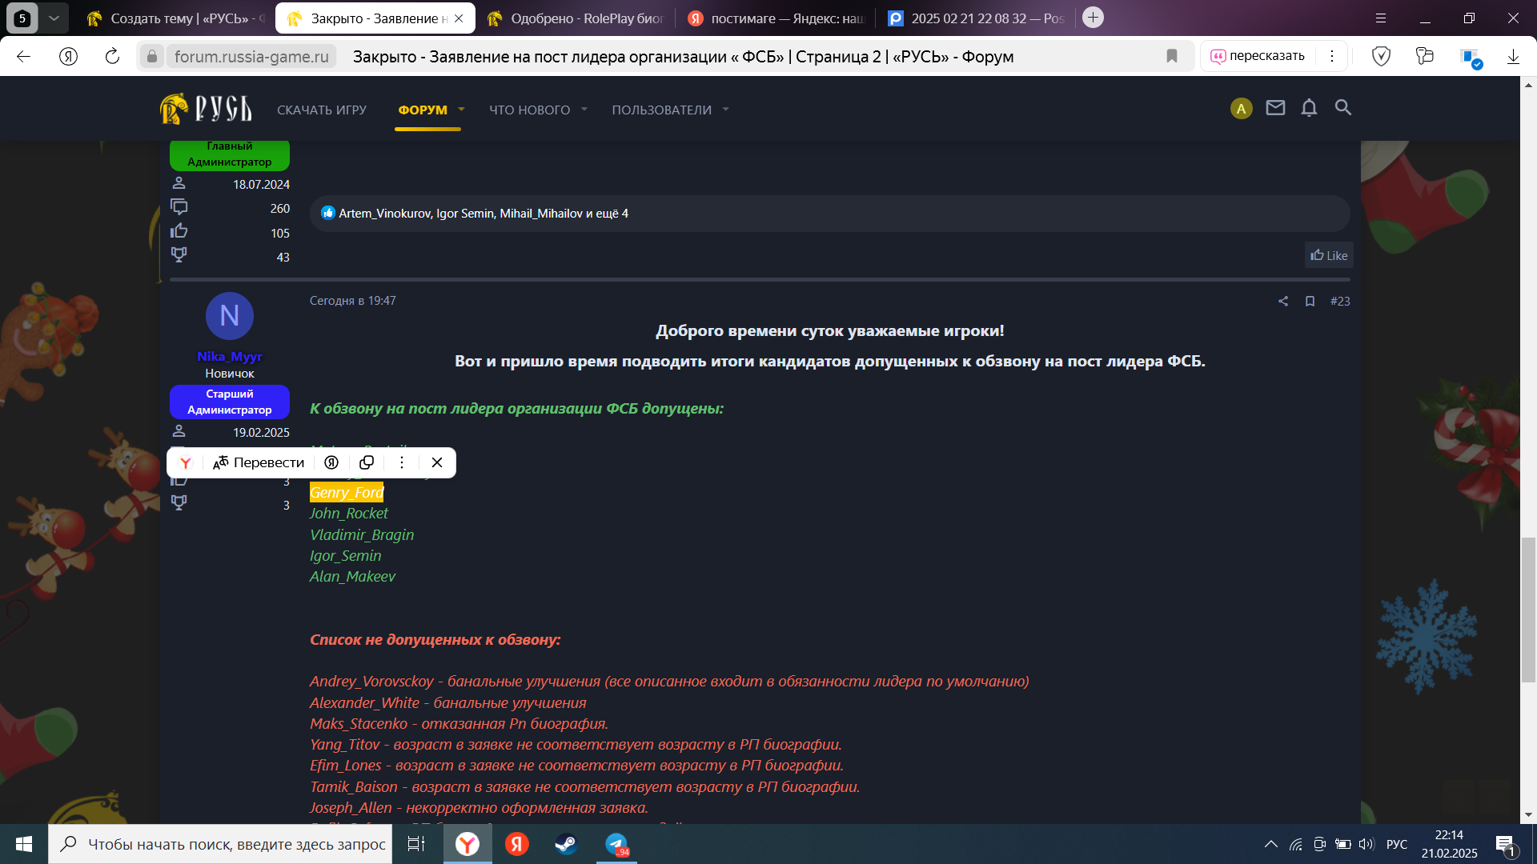Click the Yandex search icon in the selection popup

click(x=331, y=462)
